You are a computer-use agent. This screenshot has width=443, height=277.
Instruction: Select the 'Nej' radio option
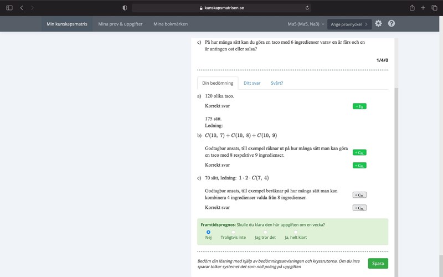tap(208, 232)
